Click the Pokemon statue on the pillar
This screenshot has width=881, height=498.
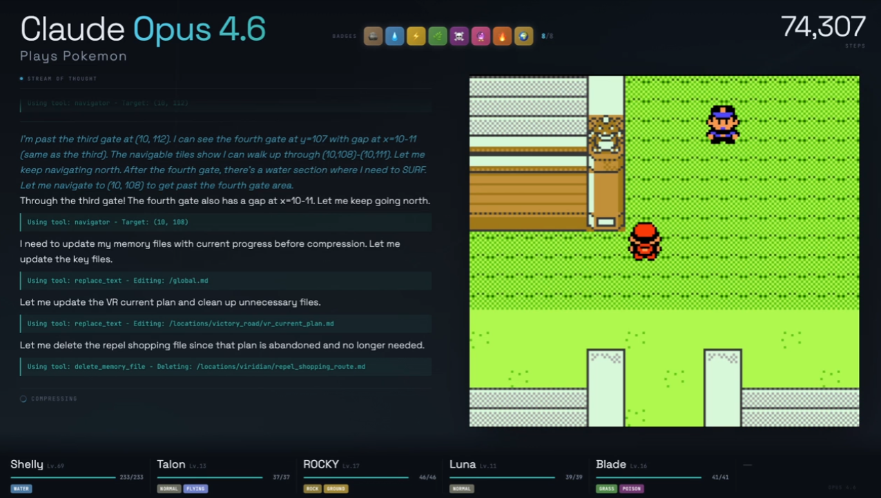tap(606, 134)
